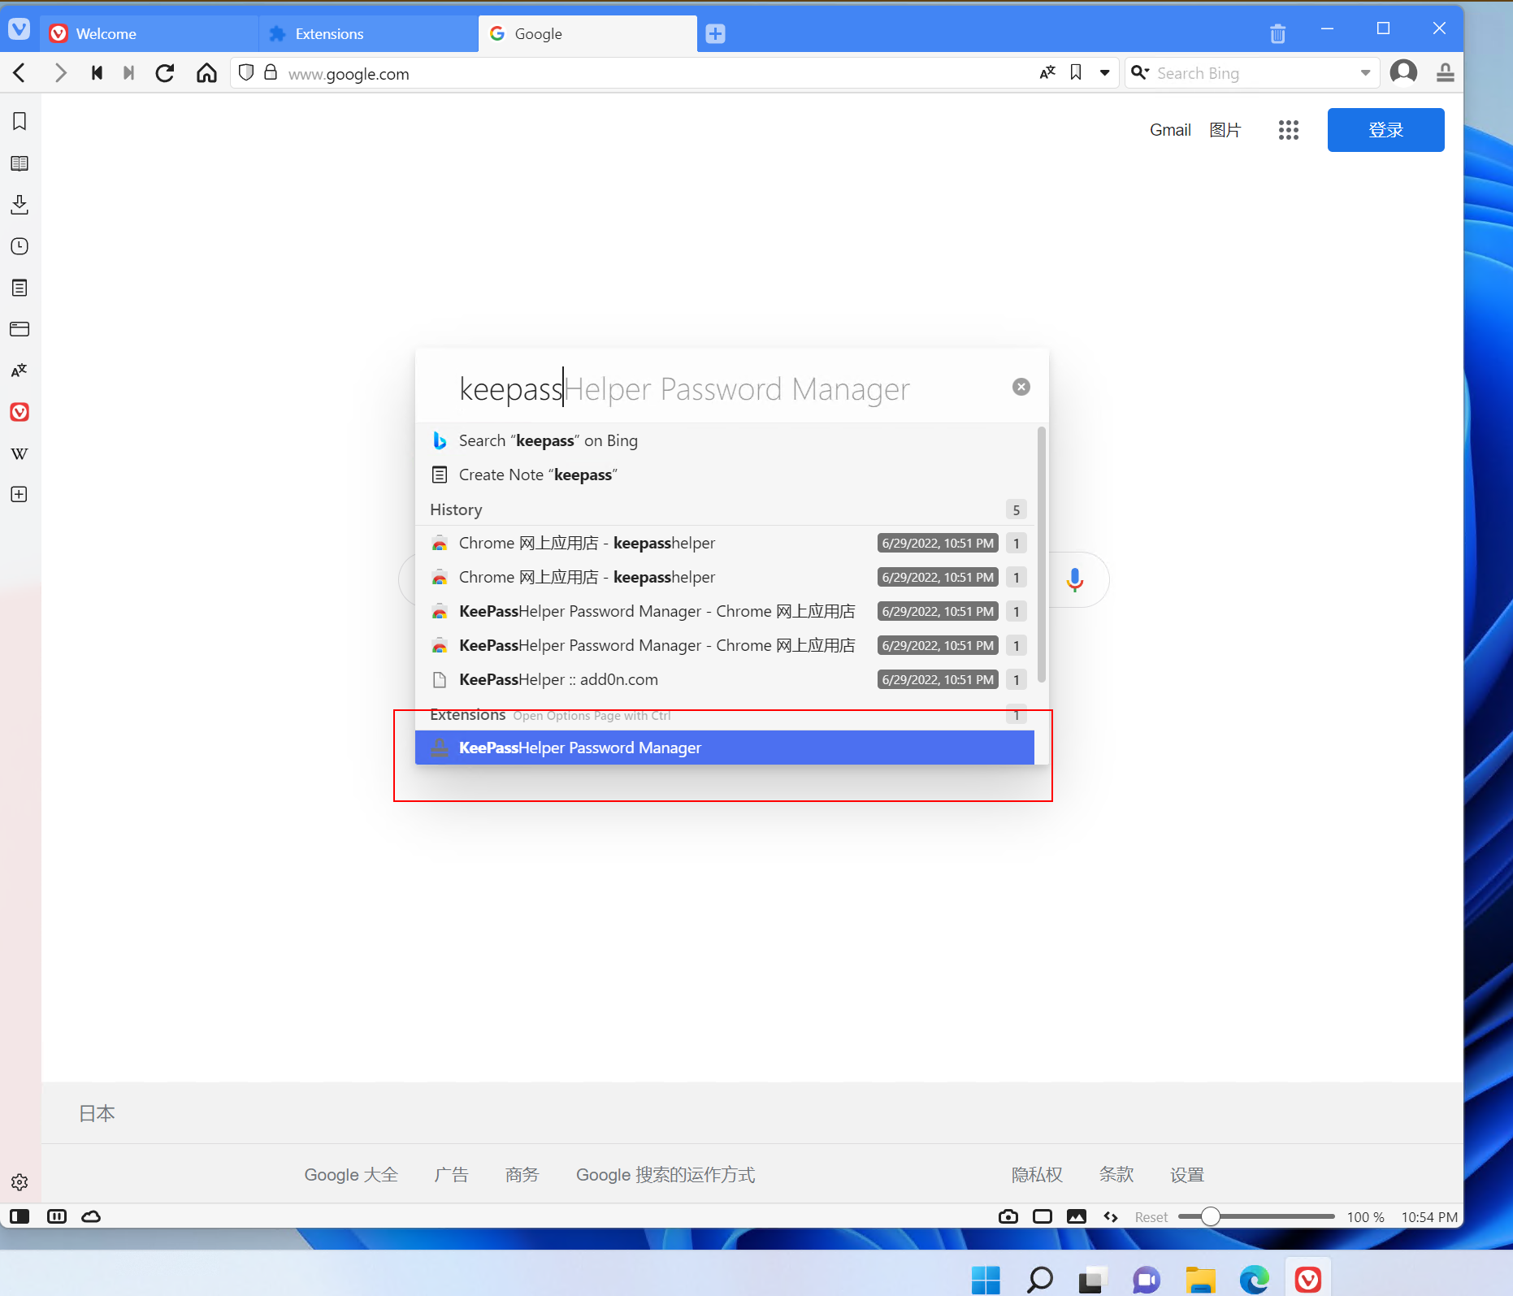Open the 图片 images link

click(x=1225, y=130)
